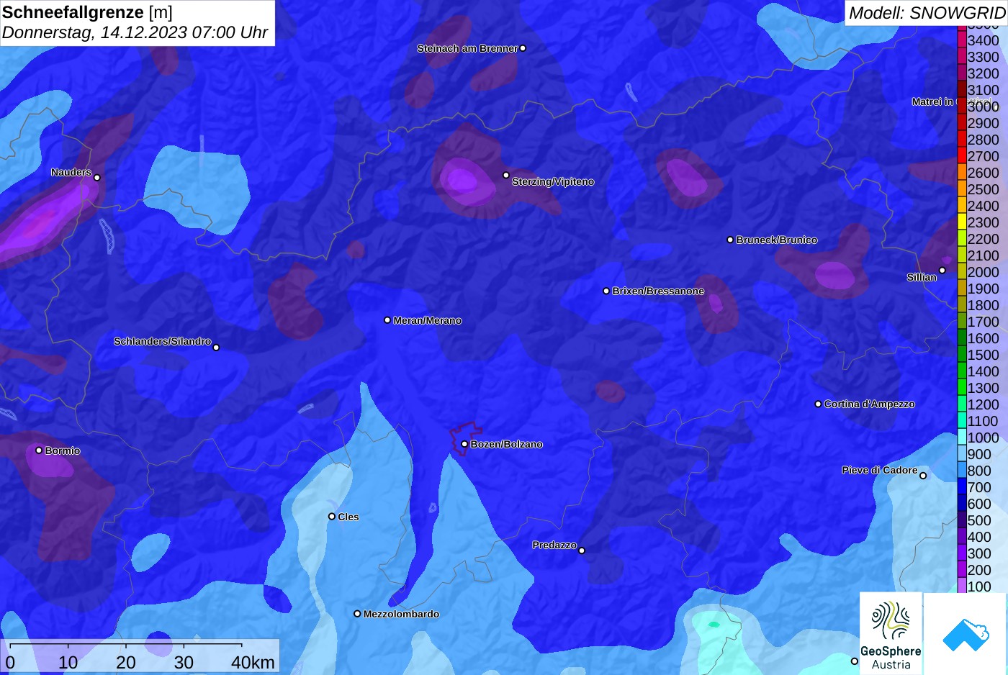Screen dimensions: 1008x675
Task: Click the legend value '3300'
Action: [x=983, y=57]
